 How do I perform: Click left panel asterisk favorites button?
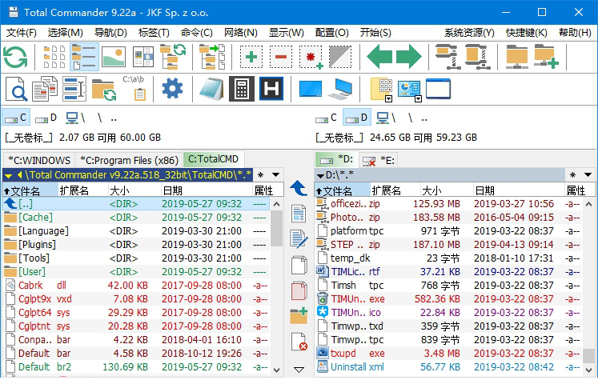pos(261,175)
